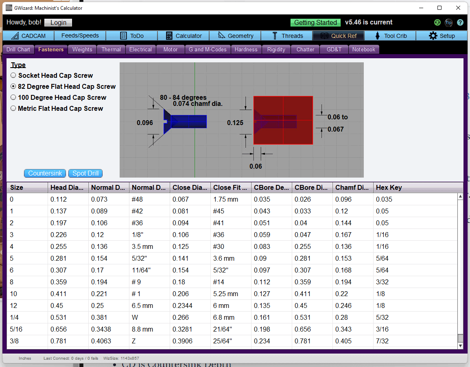The width and height of the screenshot is (470, 367).
Task: Click the Spot Drill button
Action: click(85, 173)
